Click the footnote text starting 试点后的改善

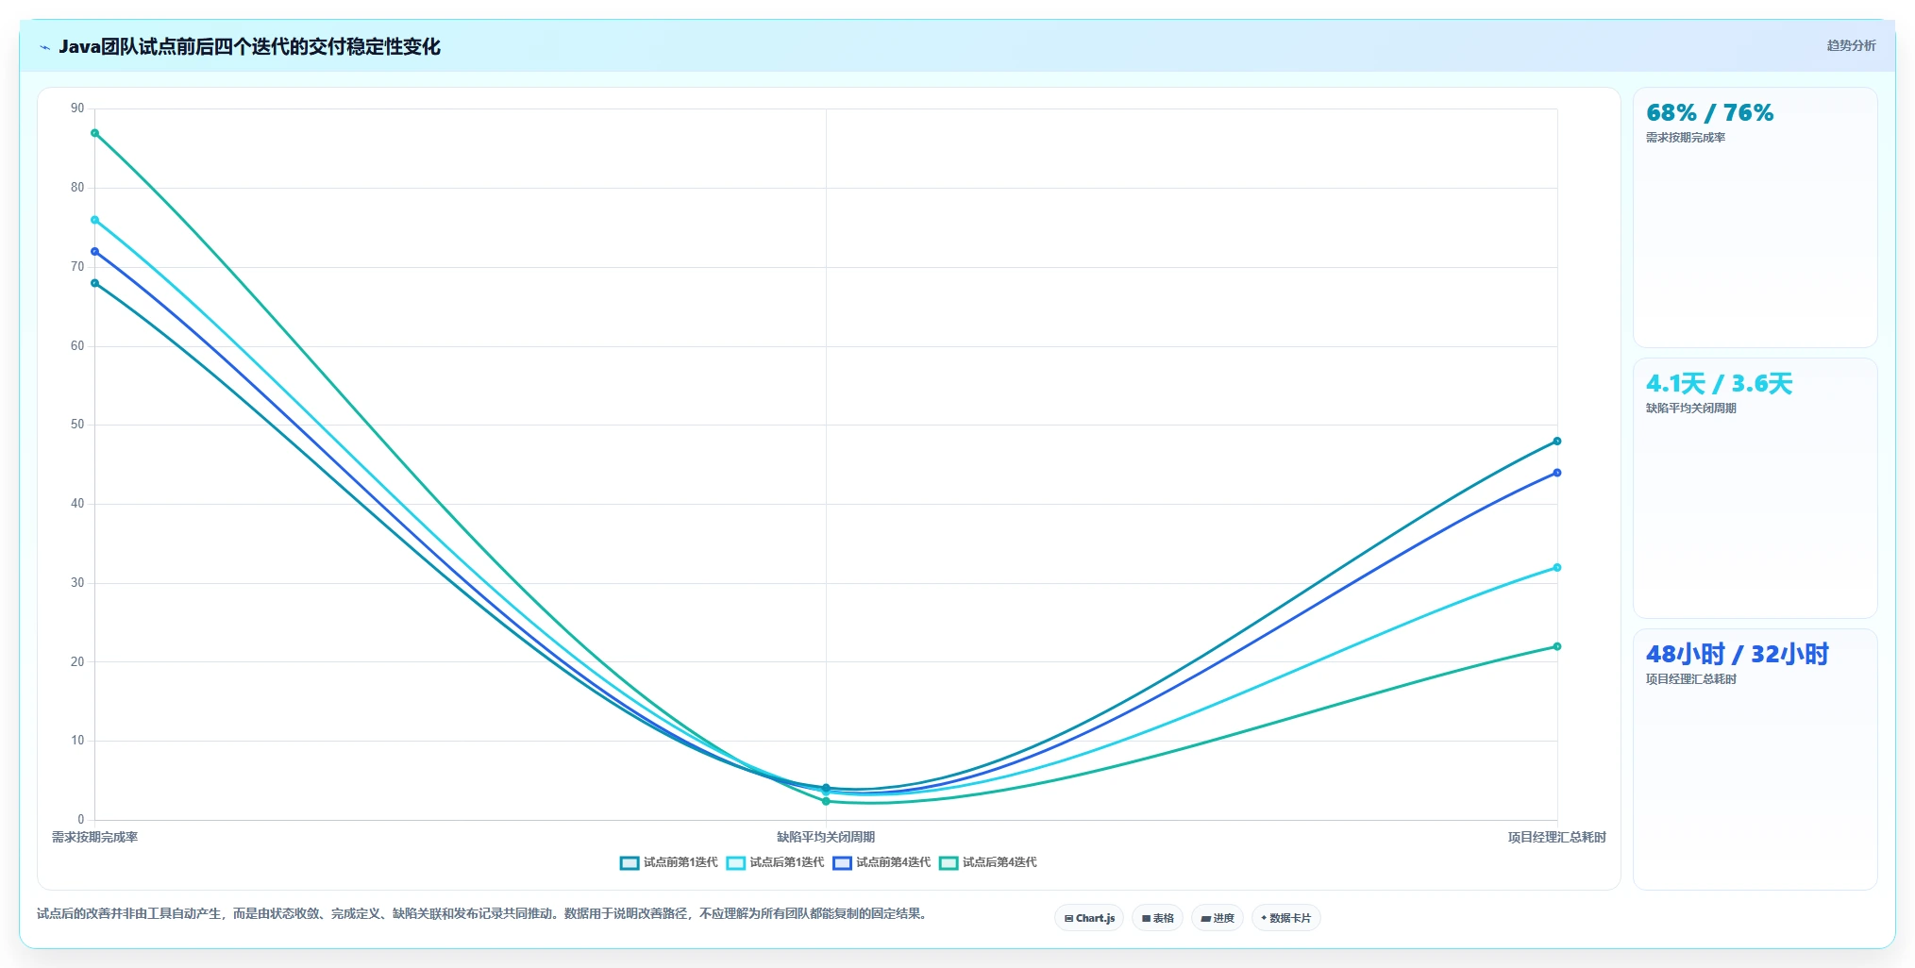click(483, 913)
